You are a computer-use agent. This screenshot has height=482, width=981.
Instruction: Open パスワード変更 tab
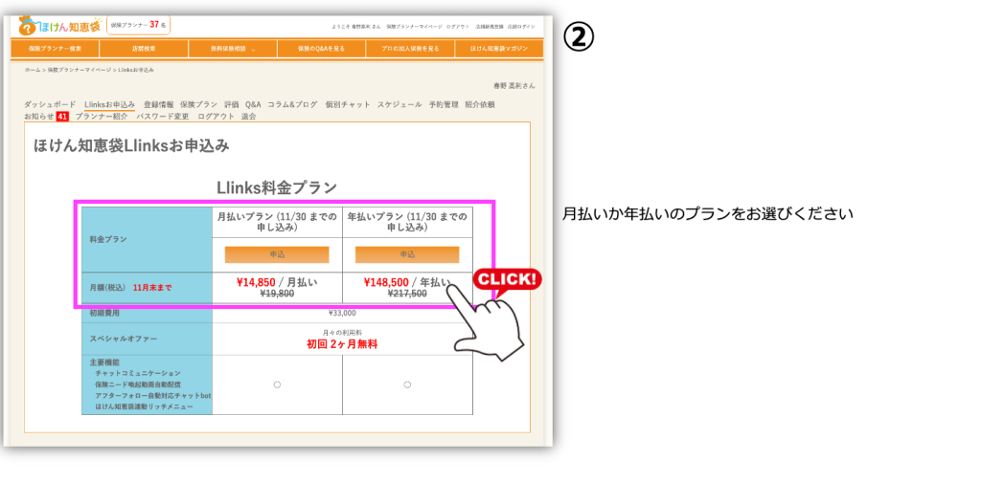click(x=163, y=116)
